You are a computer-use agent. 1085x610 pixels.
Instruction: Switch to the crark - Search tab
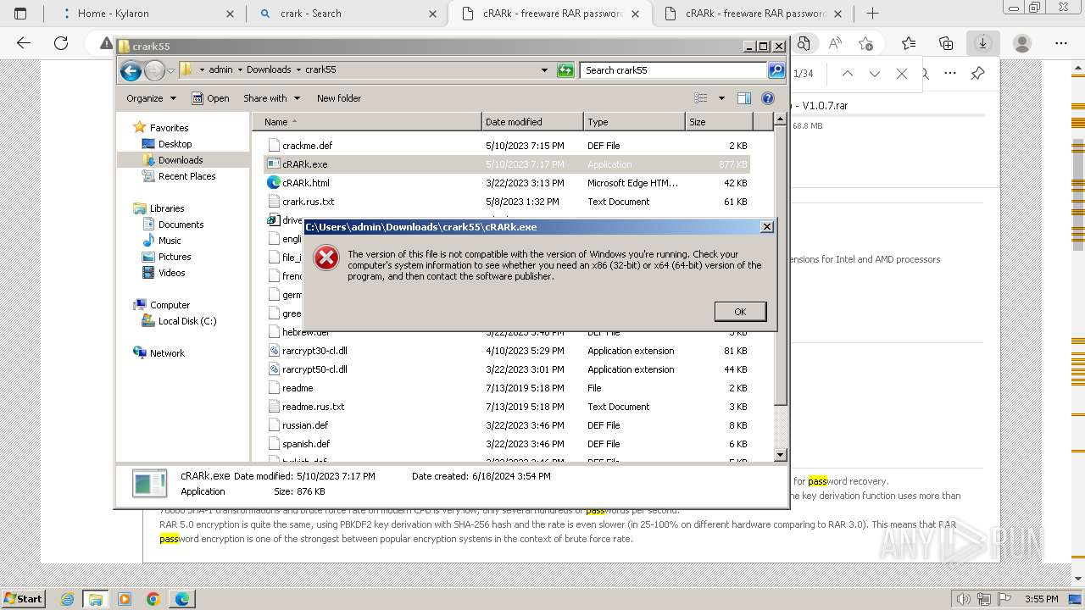346,14
